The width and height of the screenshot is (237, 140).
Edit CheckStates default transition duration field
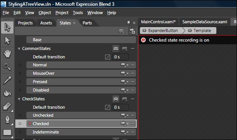(x=120, y=108)
